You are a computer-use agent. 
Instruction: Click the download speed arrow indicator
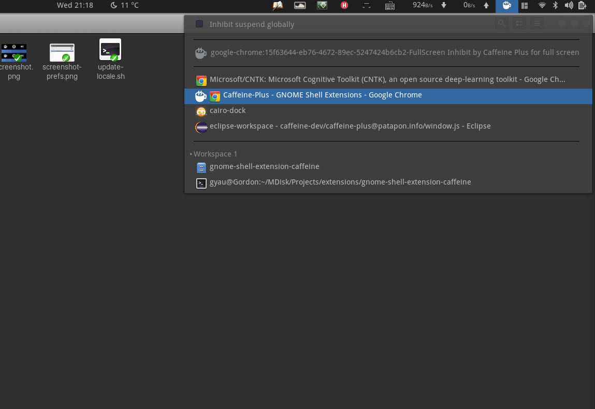(x=444, y=5)
